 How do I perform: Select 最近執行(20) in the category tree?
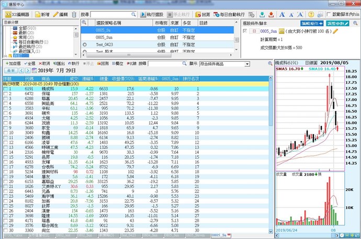pyautogui.click(x=32, y=47)
